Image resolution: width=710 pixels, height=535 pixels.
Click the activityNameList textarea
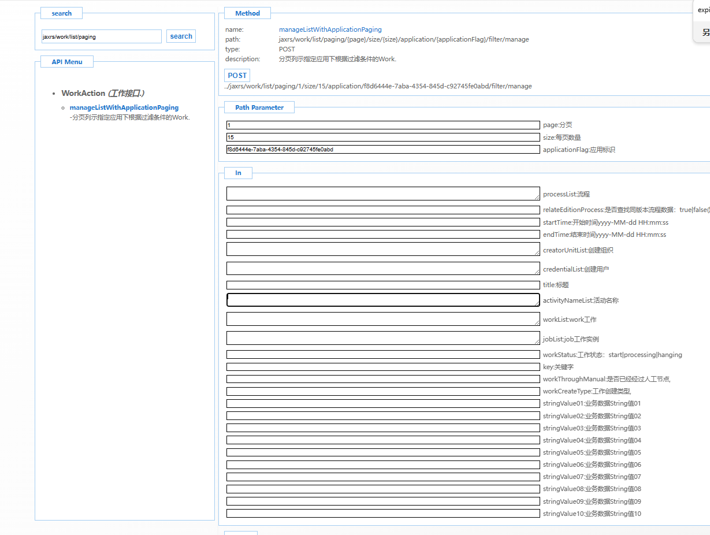[382, 300]
